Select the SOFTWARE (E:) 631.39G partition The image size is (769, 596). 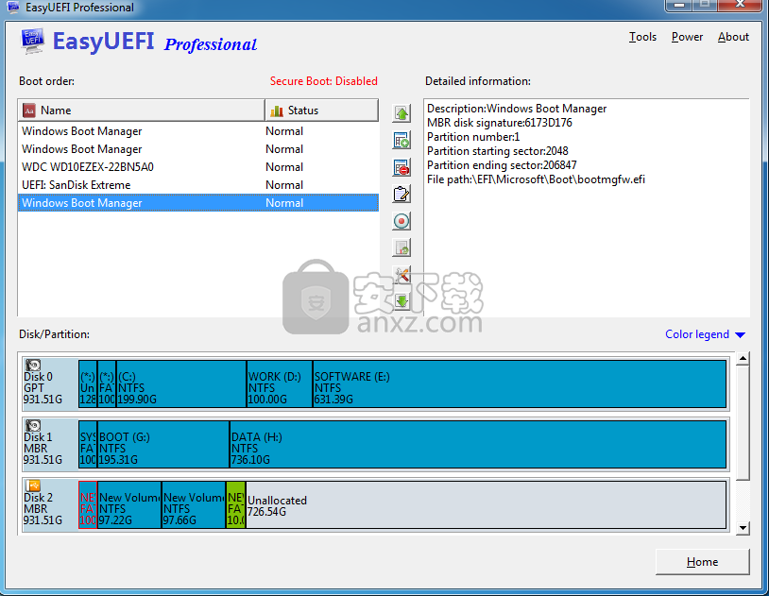tap(520, 384)
